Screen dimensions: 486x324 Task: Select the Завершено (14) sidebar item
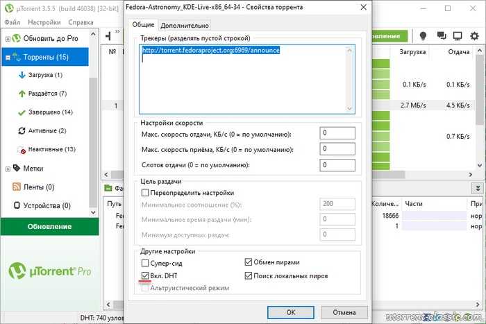pos(45,112)
